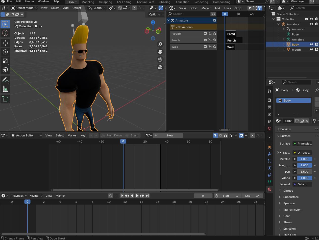Open the Render properties tab
The height and width of the screenshot is (240, 319).
pos(269,100)
